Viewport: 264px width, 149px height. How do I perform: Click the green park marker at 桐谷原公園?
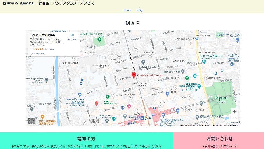pos(99,40)
